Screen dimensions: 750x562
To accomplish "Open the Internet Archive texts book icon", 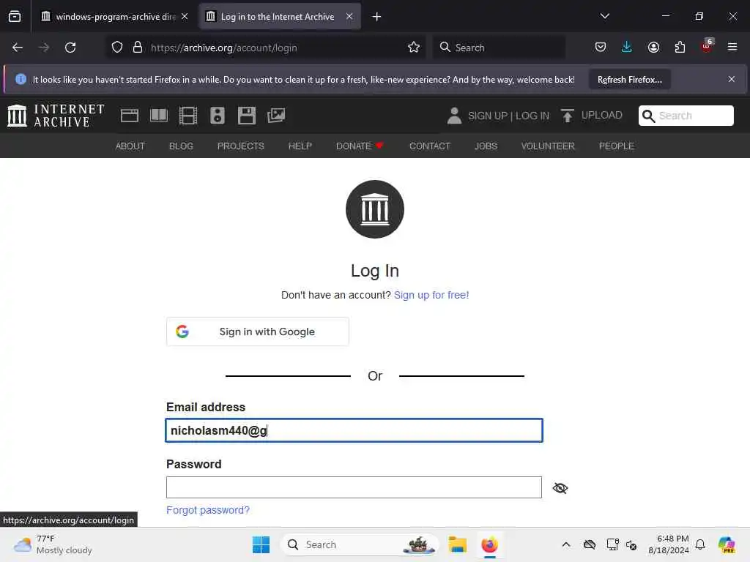I will pyautogui.click(x=159, y=116).
